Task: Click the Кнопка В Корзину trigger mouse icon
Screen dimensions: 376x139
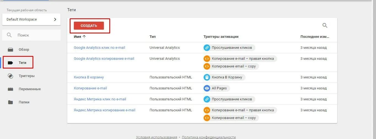Action: 207,77
